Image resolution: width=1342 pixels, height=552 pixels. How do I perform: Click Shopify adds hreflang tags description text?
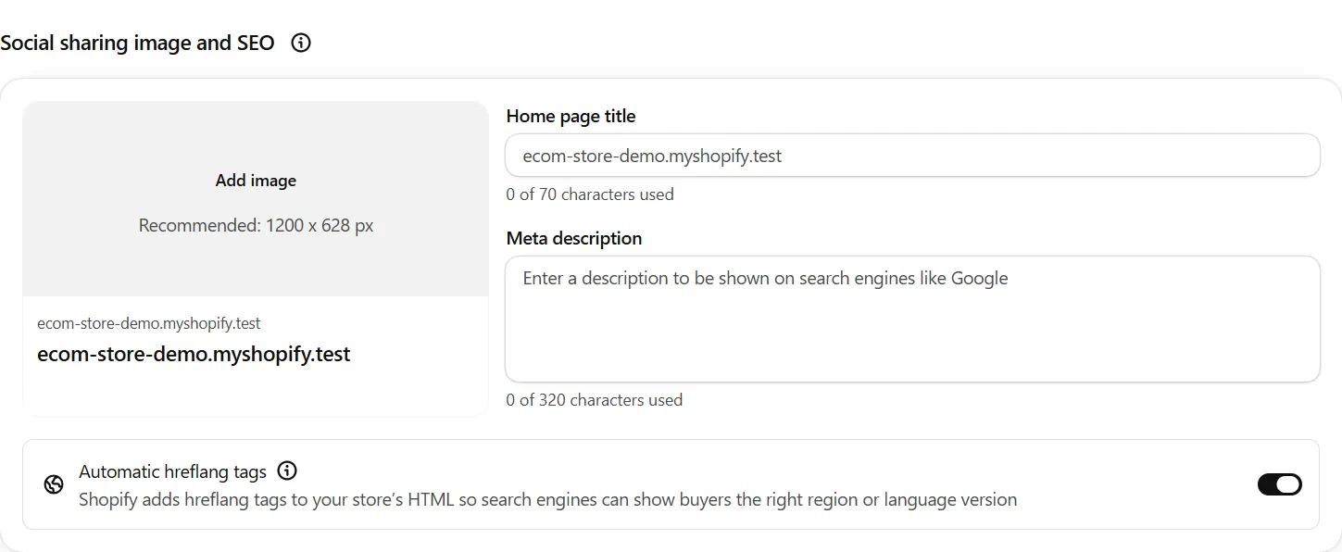tap(548, 499)
